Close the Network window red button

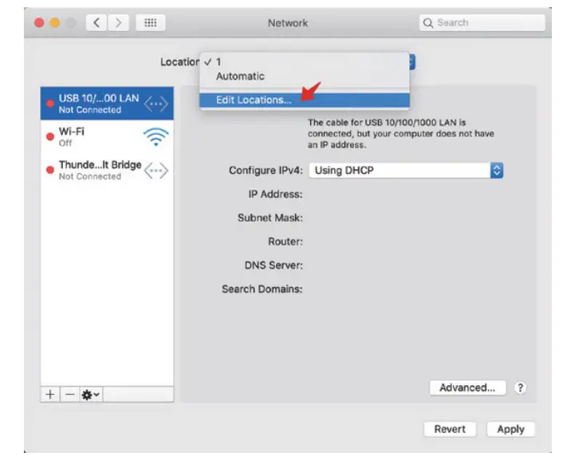click(39, 23)
